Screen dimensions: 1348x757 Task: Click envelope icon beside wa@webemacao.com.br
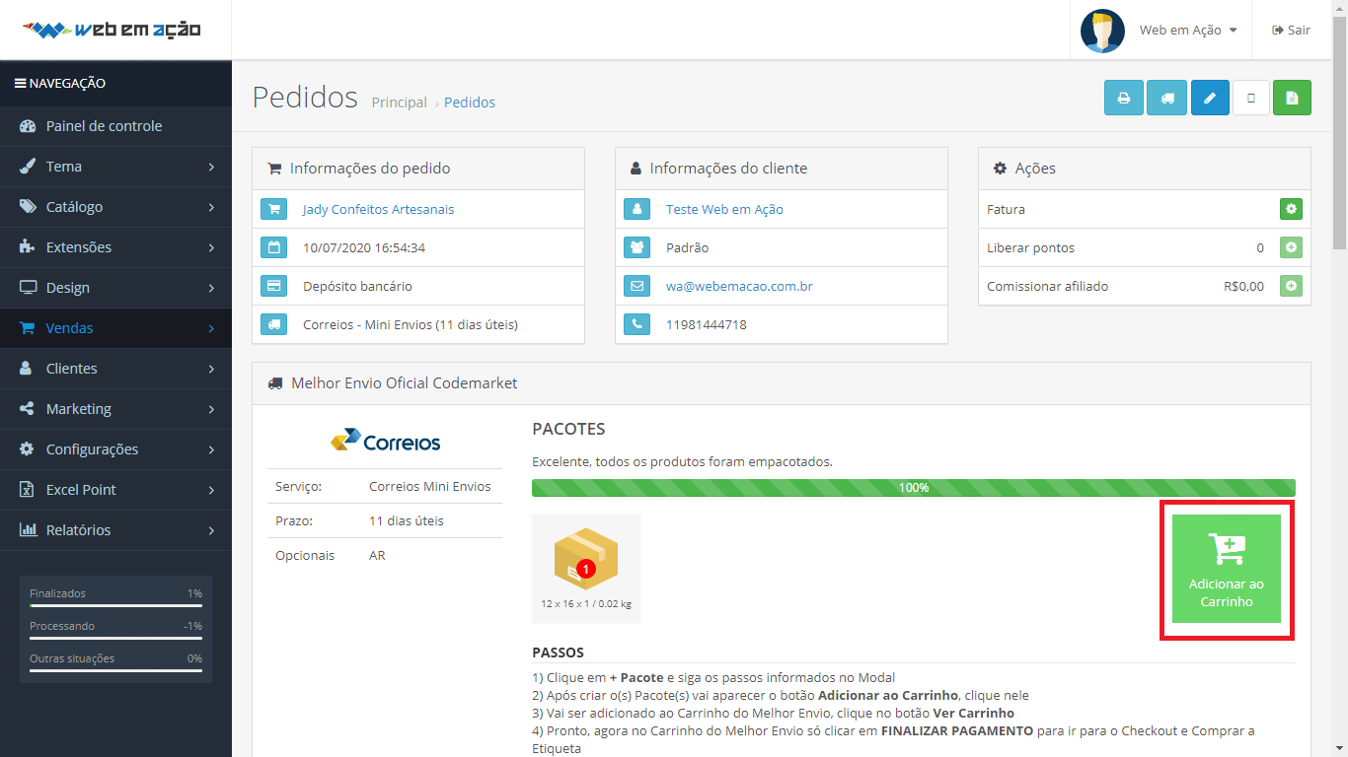tap(637, 286)
